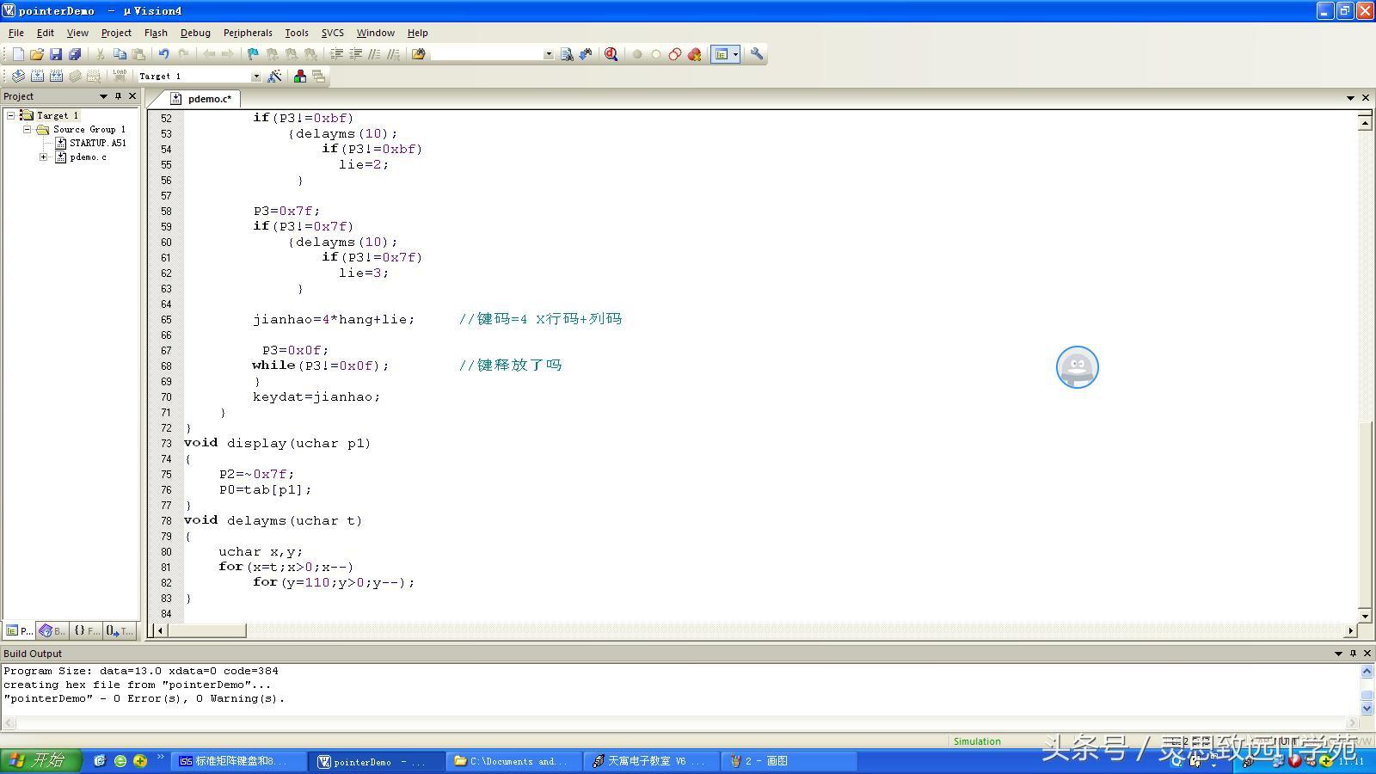Toggle auto-hide pin on Project panel
The height and width of the screenshot is (774, 1376).
[x=118, y=96]
